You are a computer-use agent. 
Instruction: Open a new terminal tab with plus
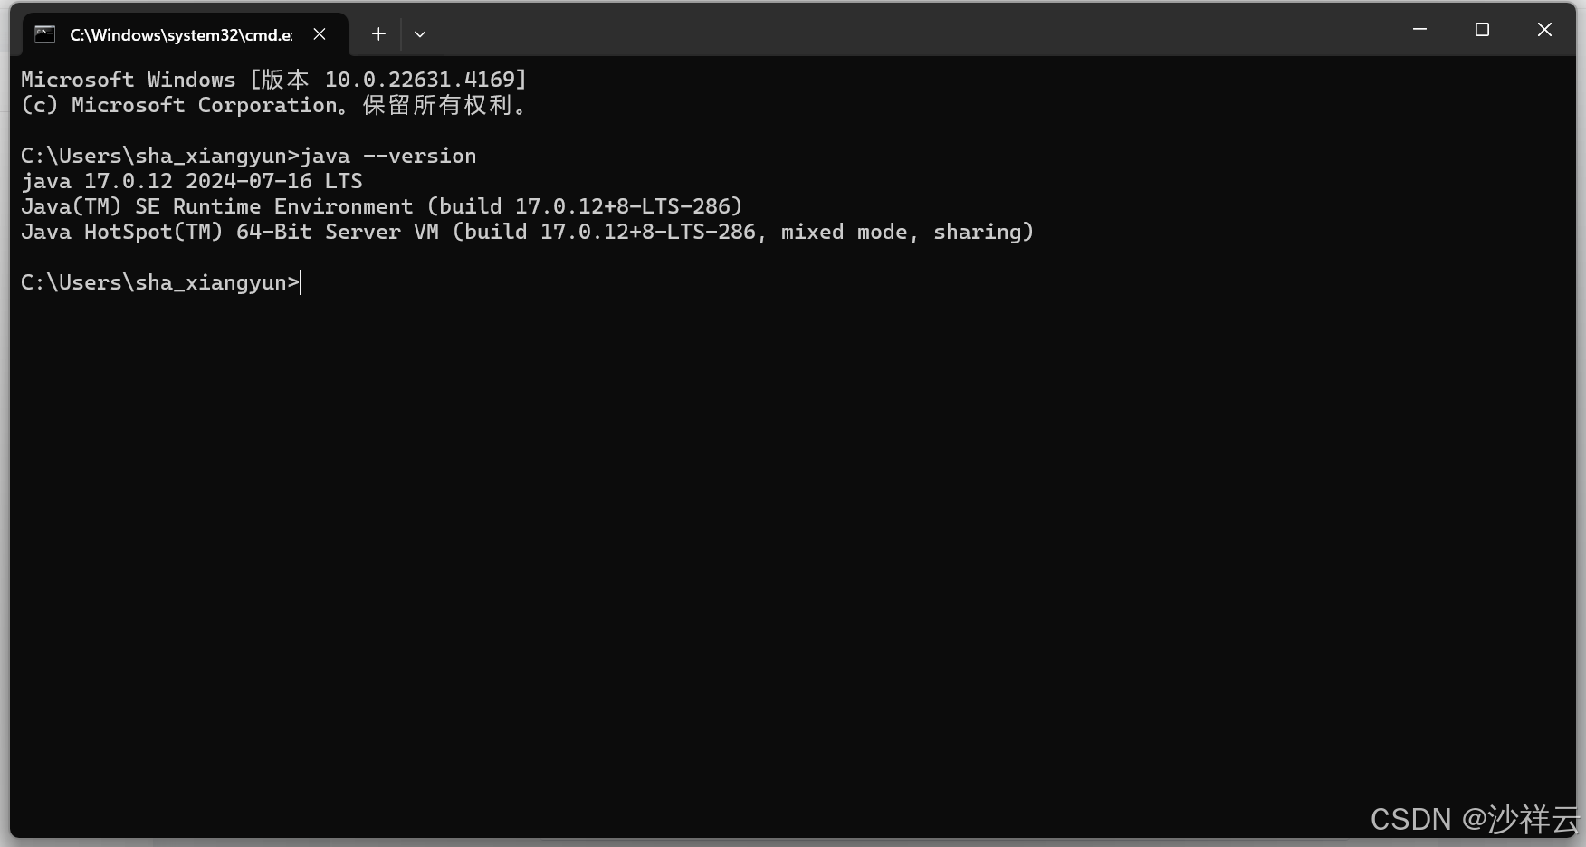tap(378, 34)
